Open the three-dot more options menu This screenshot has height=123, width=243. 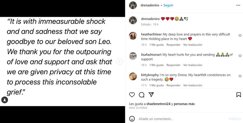[x=238, y=5]
